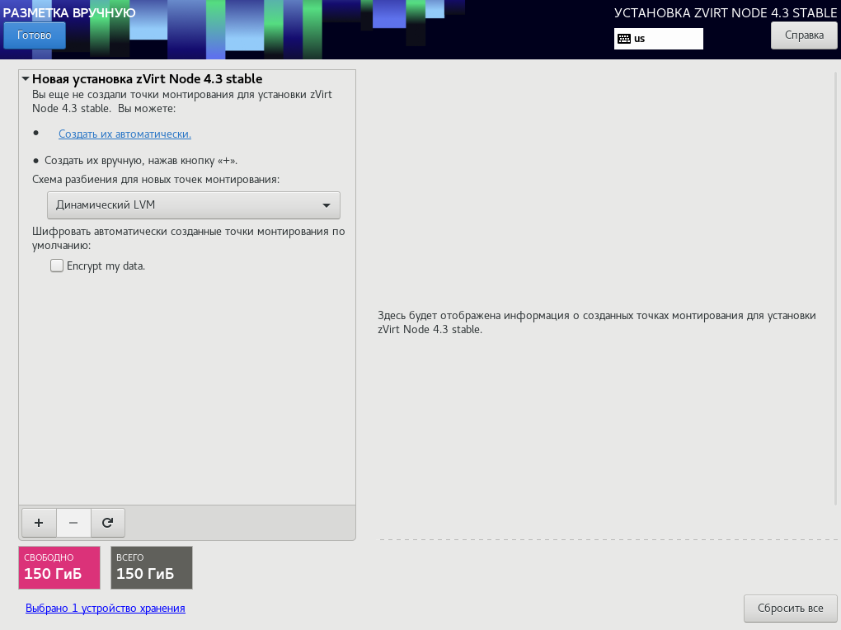Open the Динамический LVM partitioning scheme dropdown

click(x=194, y=205)
